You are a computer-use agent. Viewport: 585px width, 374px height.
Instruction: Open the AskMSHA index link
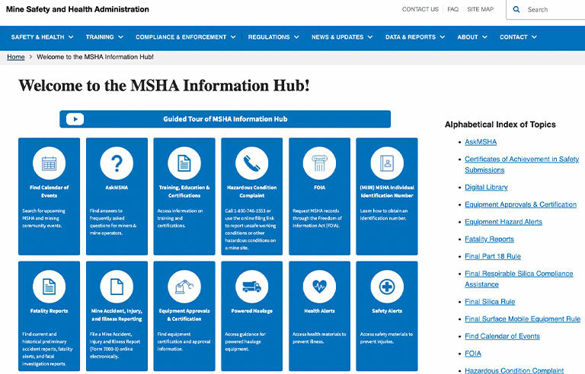click(x=481, y=142)
